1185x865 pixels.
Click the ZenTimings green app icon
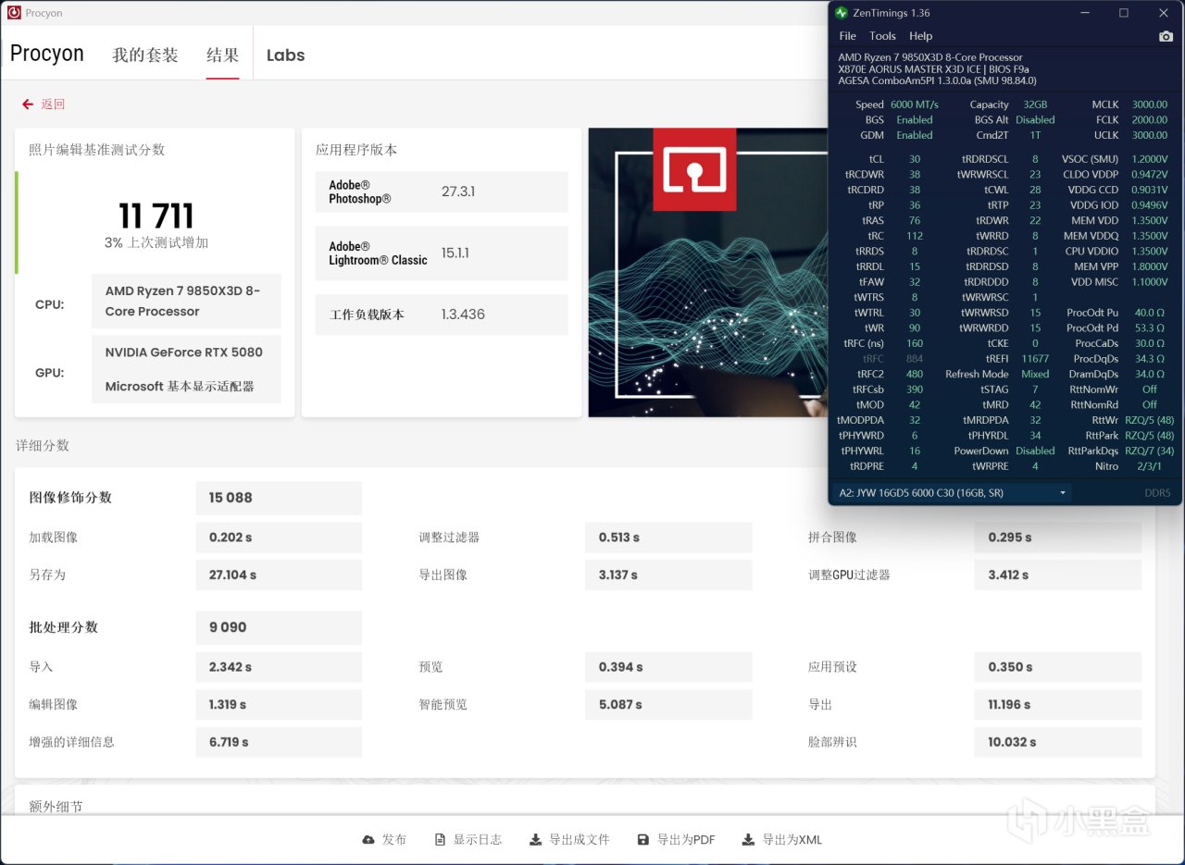point(842,13)
